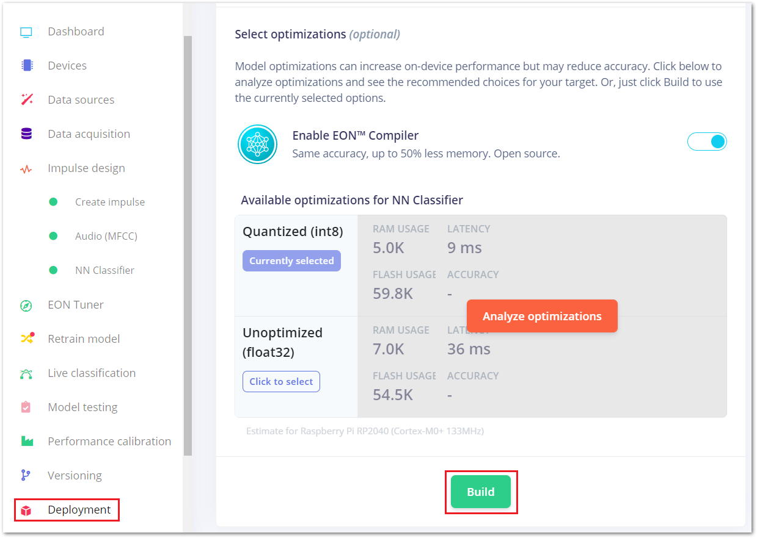Click the Live classification icon
This screenshot has height=538, width=757.
[x=26, y=373]
